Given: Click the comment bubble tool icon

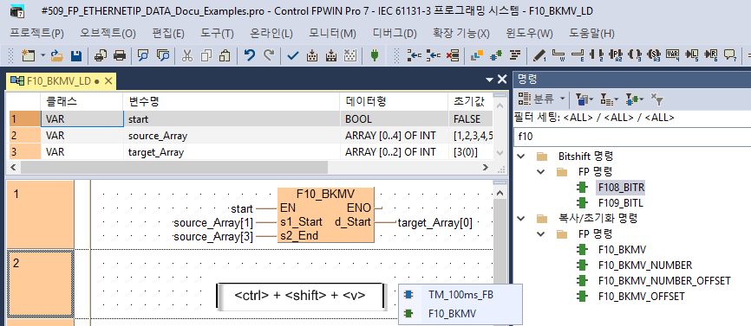Looking at the screenshot, I should click(x=729, y=55).
